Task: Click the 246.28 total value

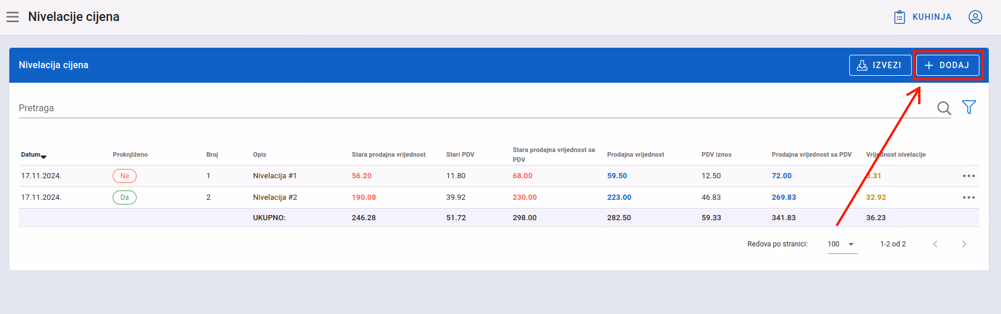Action: coord(364,218)
